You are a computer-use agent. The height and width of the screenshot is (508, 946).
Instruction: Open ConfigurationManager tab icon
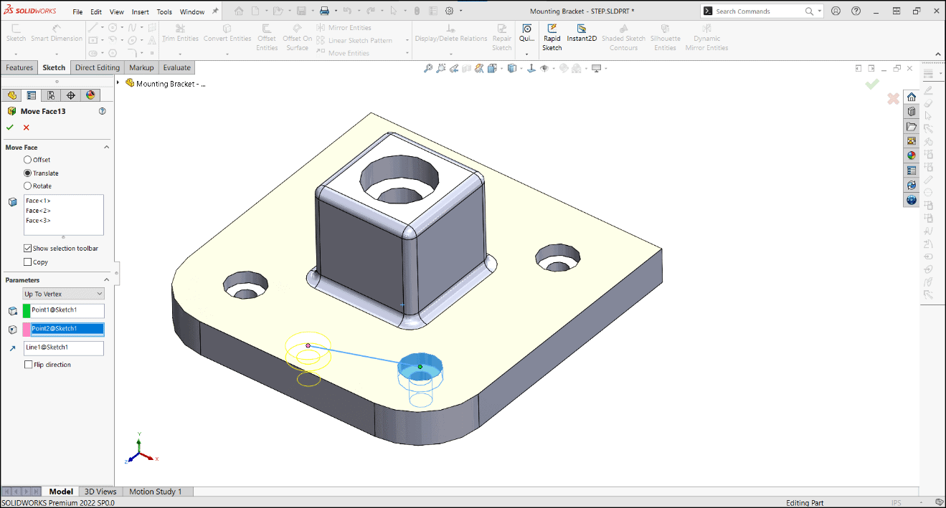[x=51, y=95]
